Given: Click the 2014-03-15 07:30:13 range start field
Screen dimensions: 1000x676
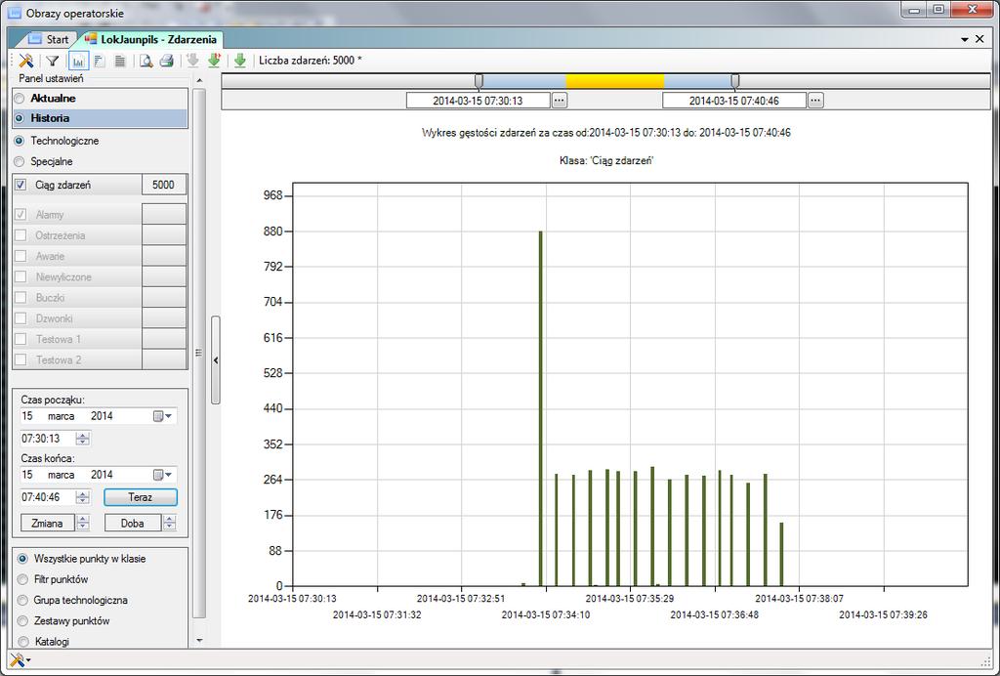Looking at the screenshot, I should pyautogui.click(x=479, y=101).
